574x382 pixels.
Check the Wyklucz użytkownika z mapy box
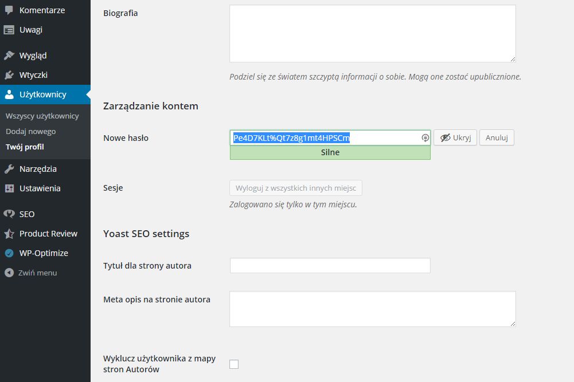tap(234, 364)
